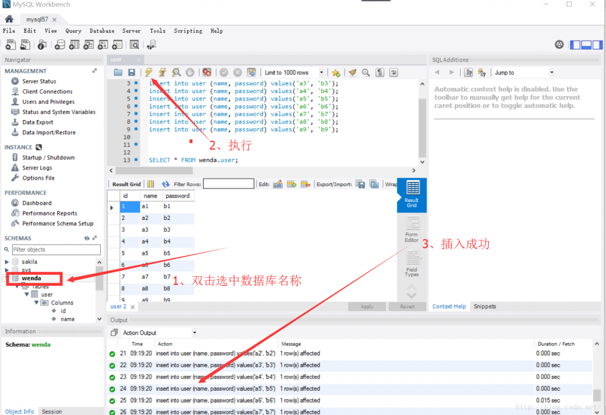Open the Database menu
This screenshot has height=415, width=606.
pyautogui.click(x=102, y=30)
